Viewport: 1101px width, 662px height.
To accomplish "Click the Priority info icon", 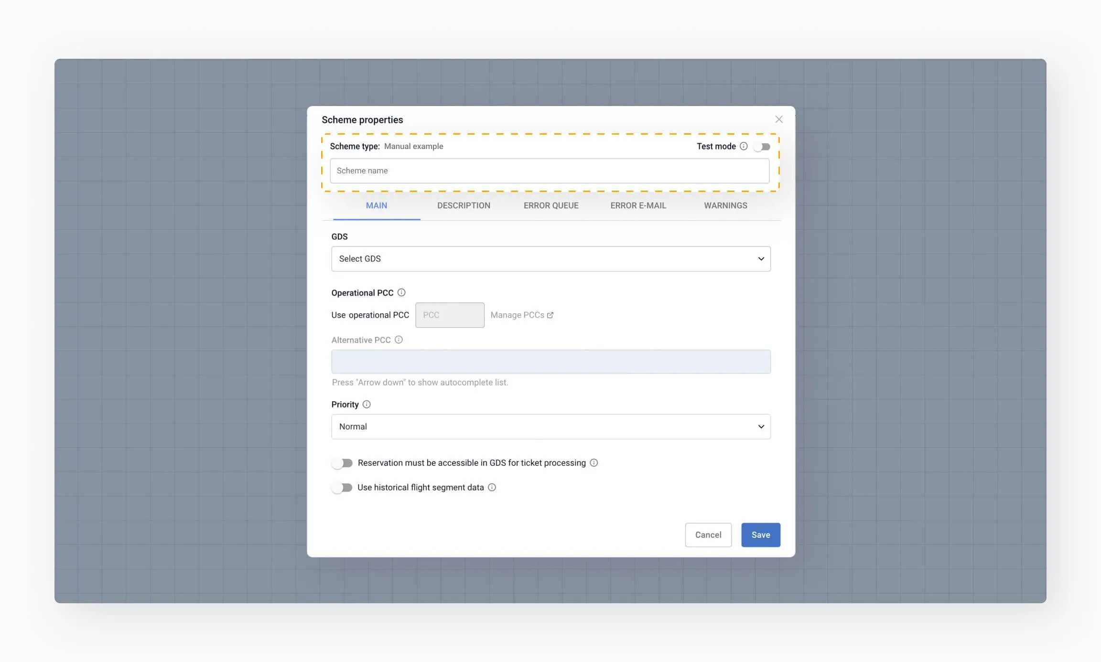I will click(367, 404).
